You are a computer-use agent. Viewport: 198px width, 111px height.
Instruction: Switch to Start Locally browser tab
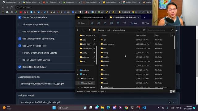point(91,2)
